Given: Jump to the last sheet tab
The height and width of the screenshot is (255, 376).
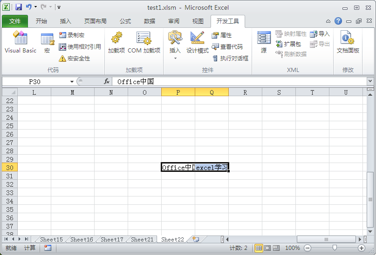Looking at the screenshot, I should [27, 239].
